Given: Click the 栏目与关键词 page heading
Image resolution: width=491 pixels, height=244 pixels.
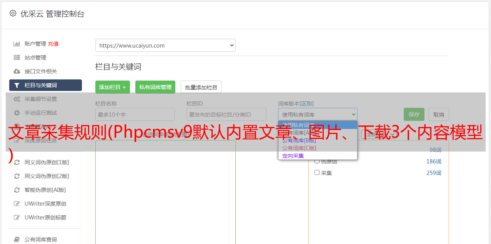Looking at the screenshot, I should pyautogui.click(x=118, y=67).
